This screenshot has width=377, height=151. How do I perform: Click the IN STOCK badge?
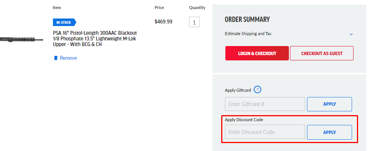coord(64,22)
